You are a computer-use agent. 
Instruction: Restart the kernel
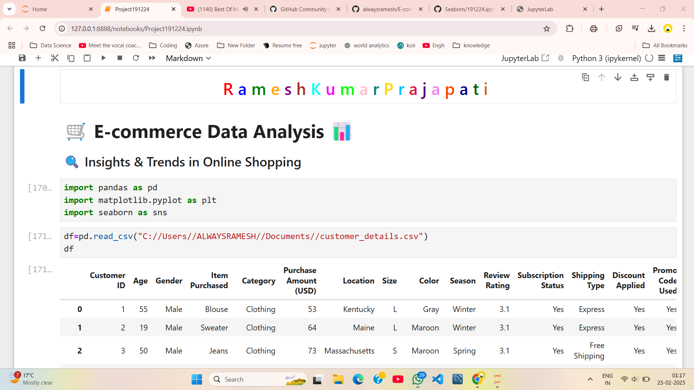pyautogui.click(x=136, y=58)
